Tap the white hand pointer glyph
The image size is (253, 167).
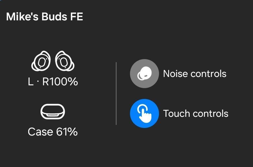click(144, 114)
